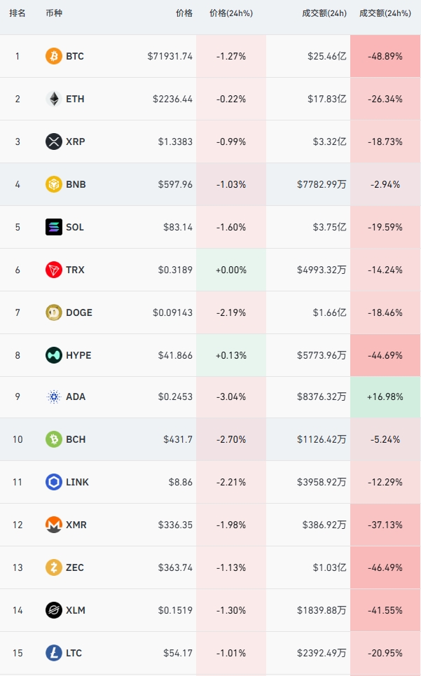Sort by 价格(24h%) column header

231,13
